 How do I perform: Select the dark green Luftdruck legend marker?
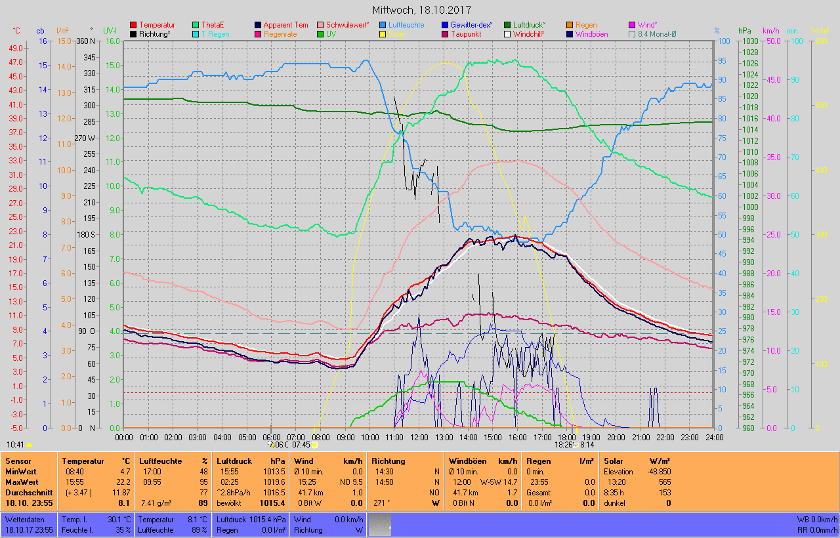507,25
